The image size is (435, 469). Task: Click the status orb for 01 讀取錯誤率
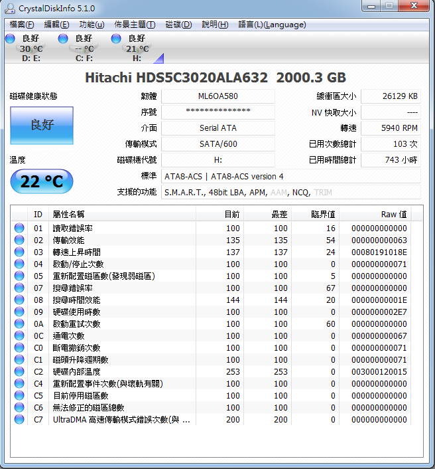tap(19, 228)
